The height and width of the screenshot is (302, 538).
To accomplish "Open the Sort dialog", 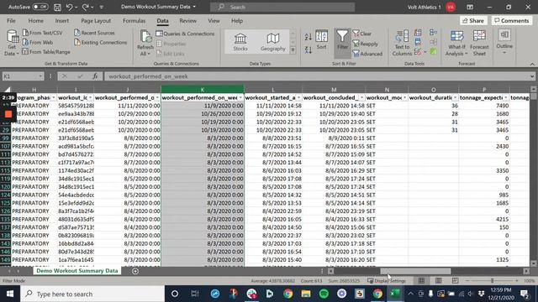I will point(321,40).
